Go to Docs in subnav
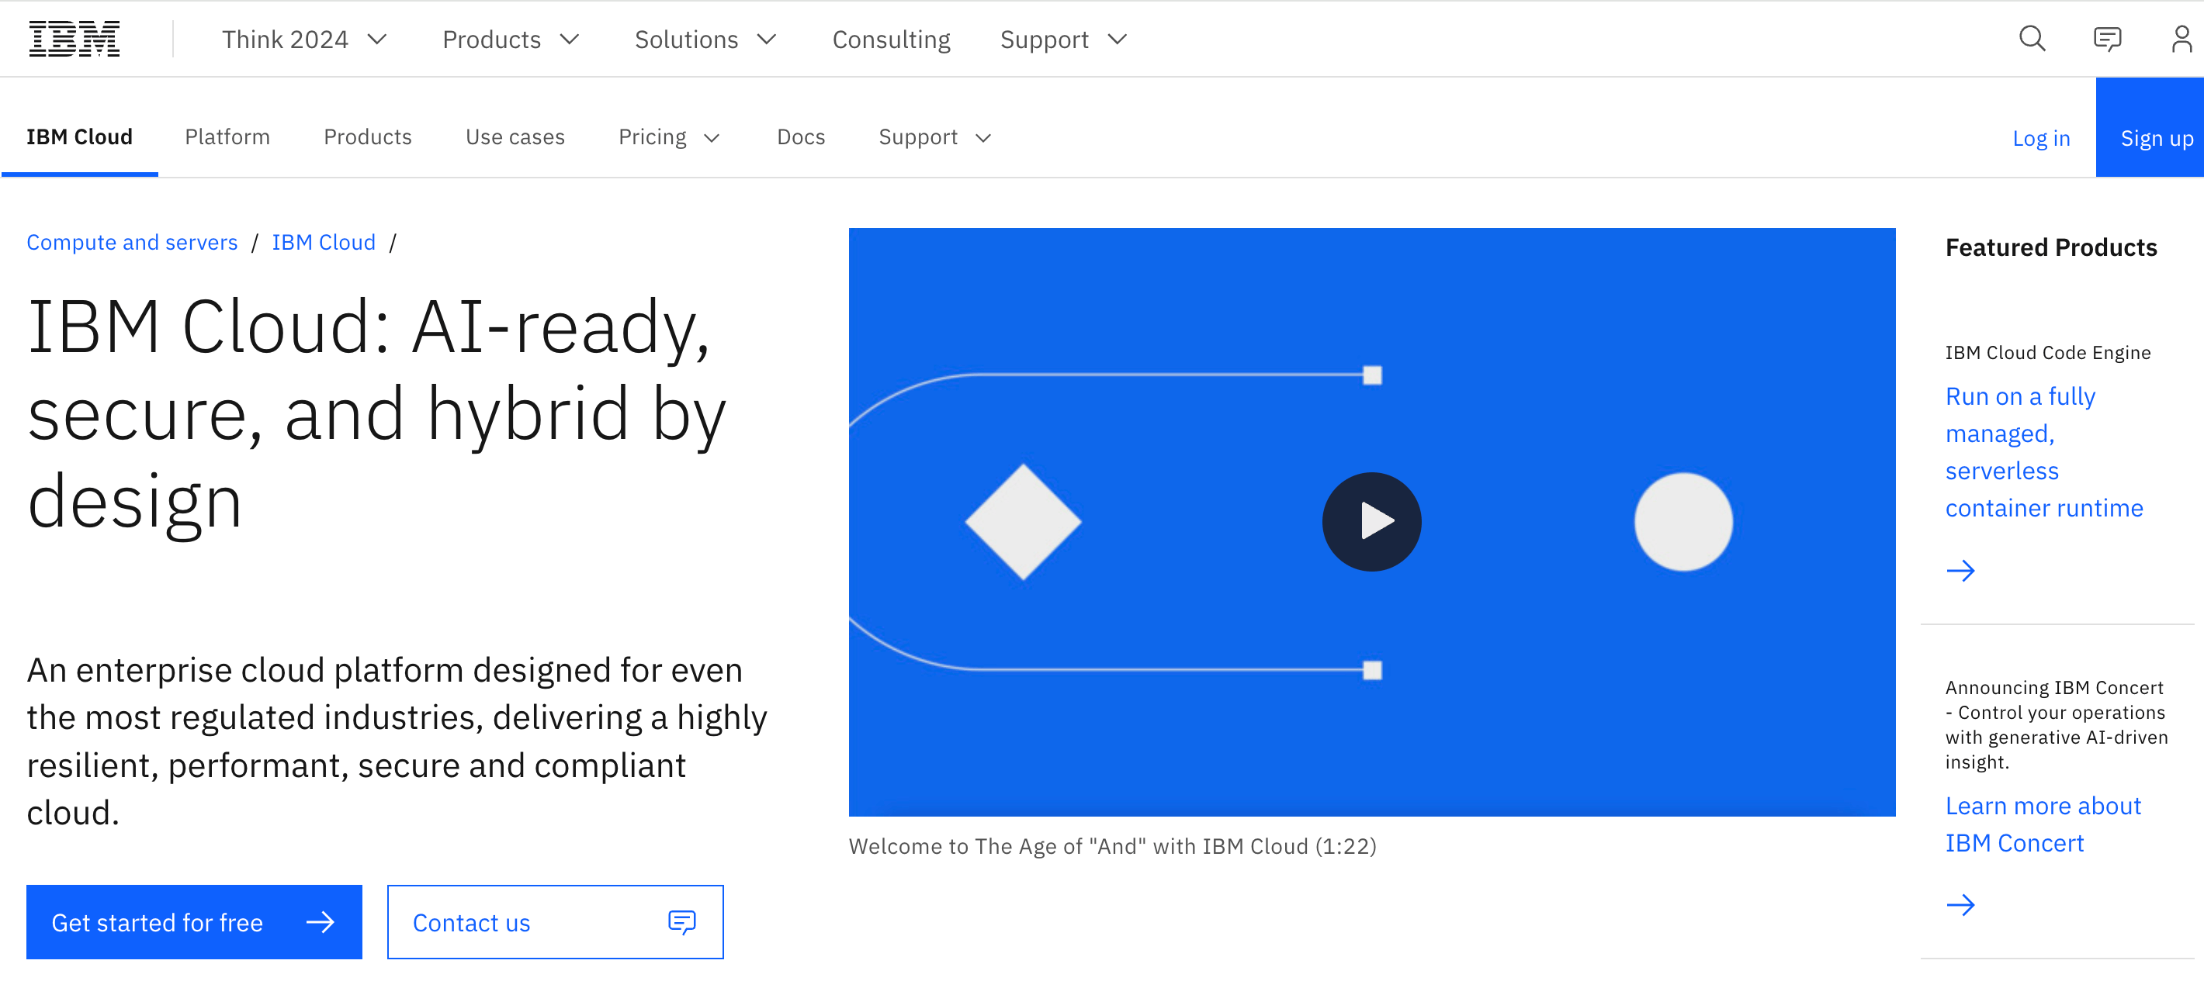Viewport: 2204px width, 988px height. pyautogui.click(x=800, y=137)
